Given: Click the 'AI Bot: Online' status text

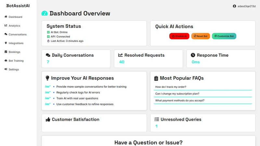Looking at the screenshot, I should point(59,32).
